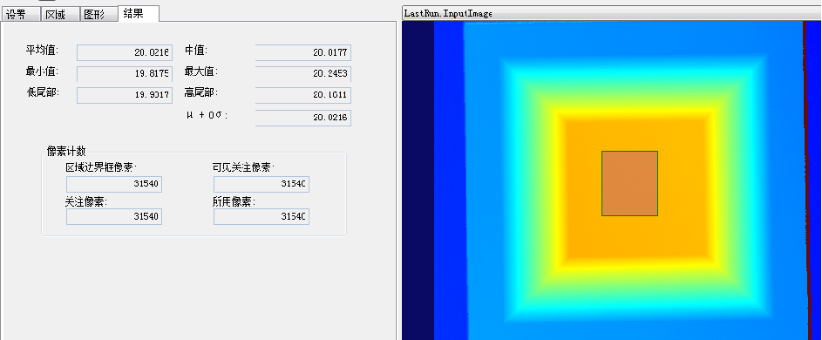Select the 关注像素 count field

pos(114,216)
